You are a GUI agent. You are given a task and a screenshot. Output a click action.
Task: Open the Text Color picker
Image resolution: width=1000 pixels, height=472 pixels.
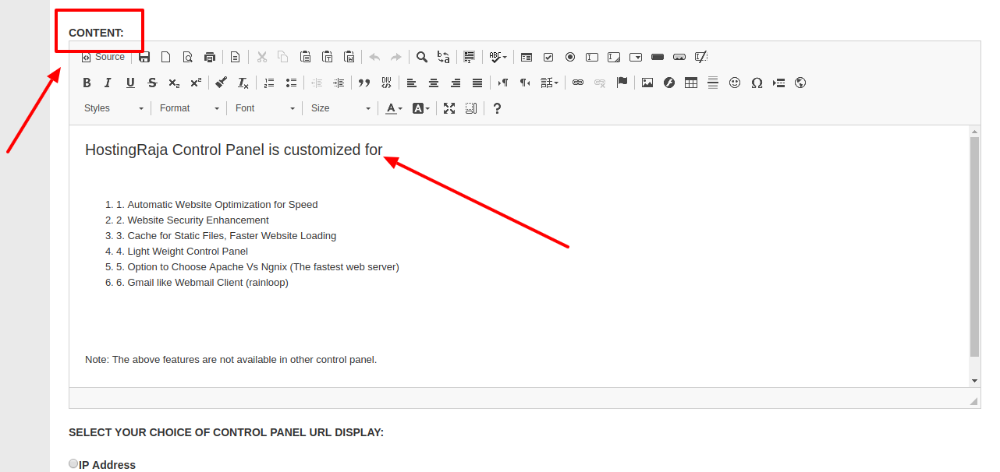(x=394, y=108)
